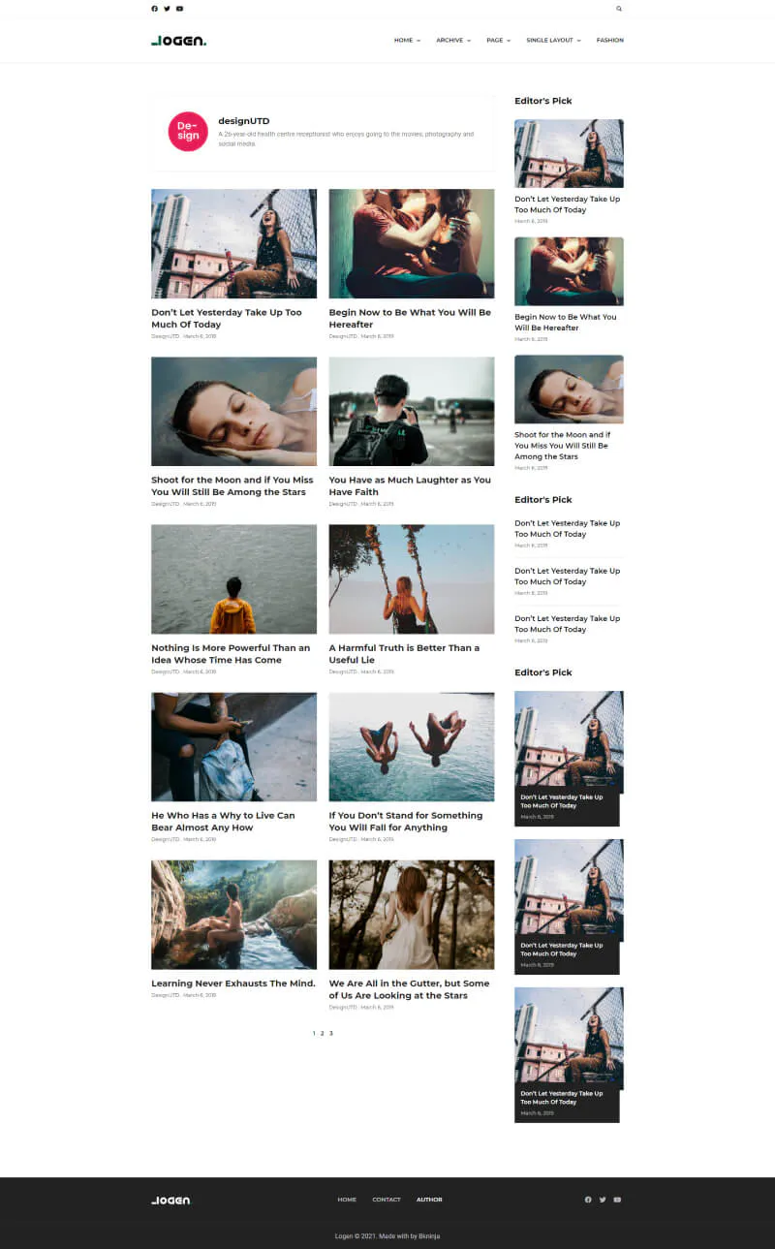Open the footer YouTube icon

(617, 1200)
